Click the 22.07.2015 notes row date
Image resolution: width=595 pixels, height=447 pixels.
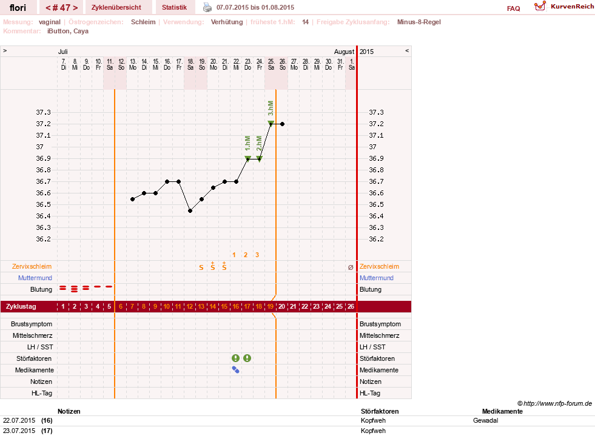pos(19,420)
